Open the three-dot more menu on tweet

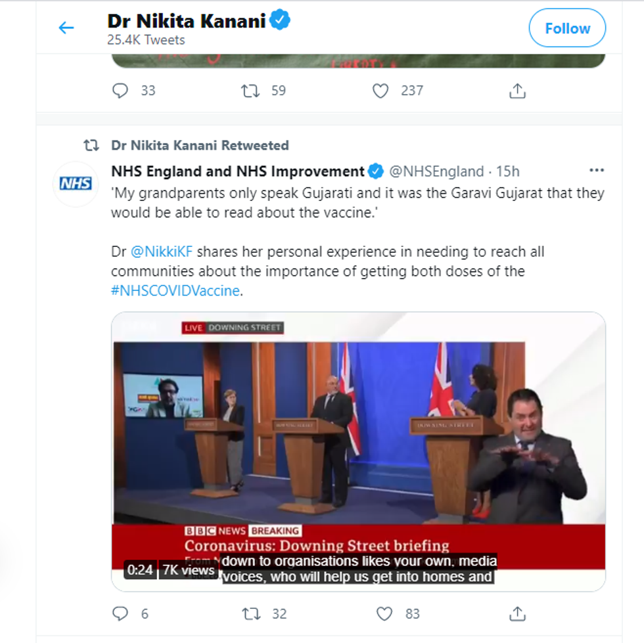[x=596, y=171]
